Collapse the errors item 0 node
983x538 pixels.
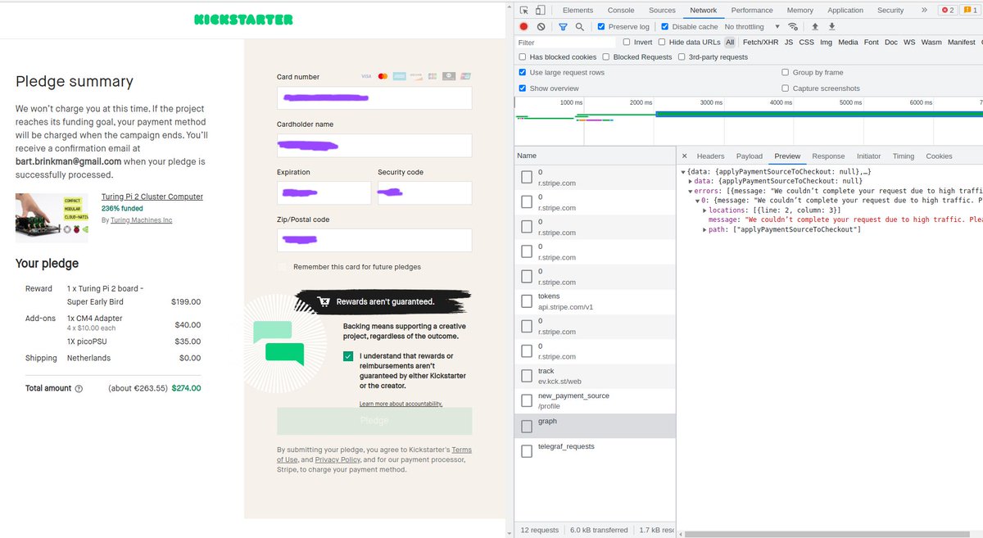pos(698,201)
